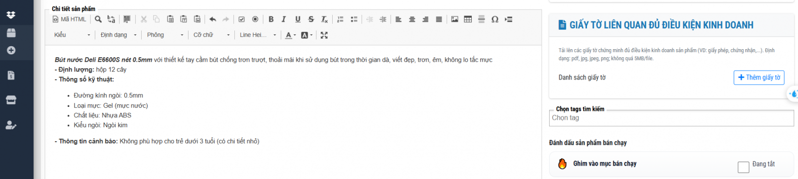Screen dimensions: 798x179
Task: Open the Phông font dropdown
Action: point(165,35)
